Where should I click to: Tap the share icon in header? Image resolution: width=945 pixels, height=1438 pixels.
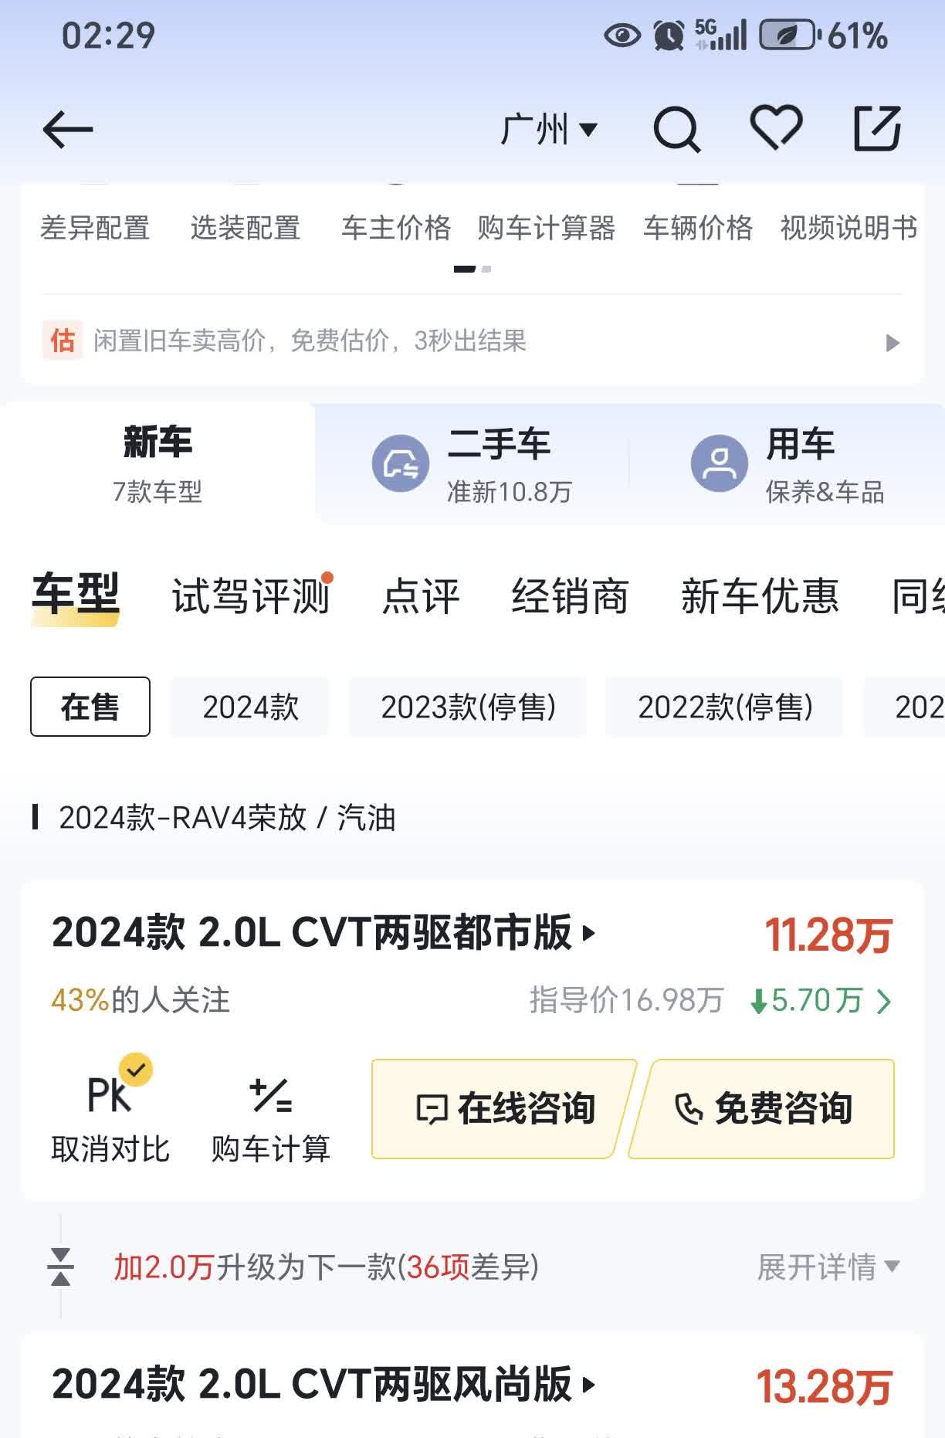pos(878,128)
